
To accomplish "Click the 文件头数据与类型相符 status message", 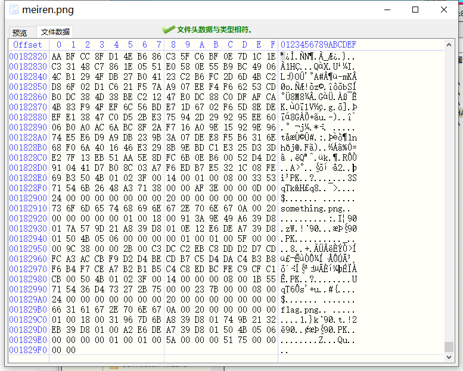I will [x=215, y=30].
